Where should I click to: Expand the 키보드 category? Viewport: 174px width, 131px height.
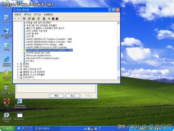pos(18,66)
